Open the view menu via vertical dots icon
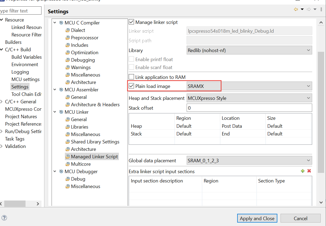The image size is (326, 226). click(321, 9)
